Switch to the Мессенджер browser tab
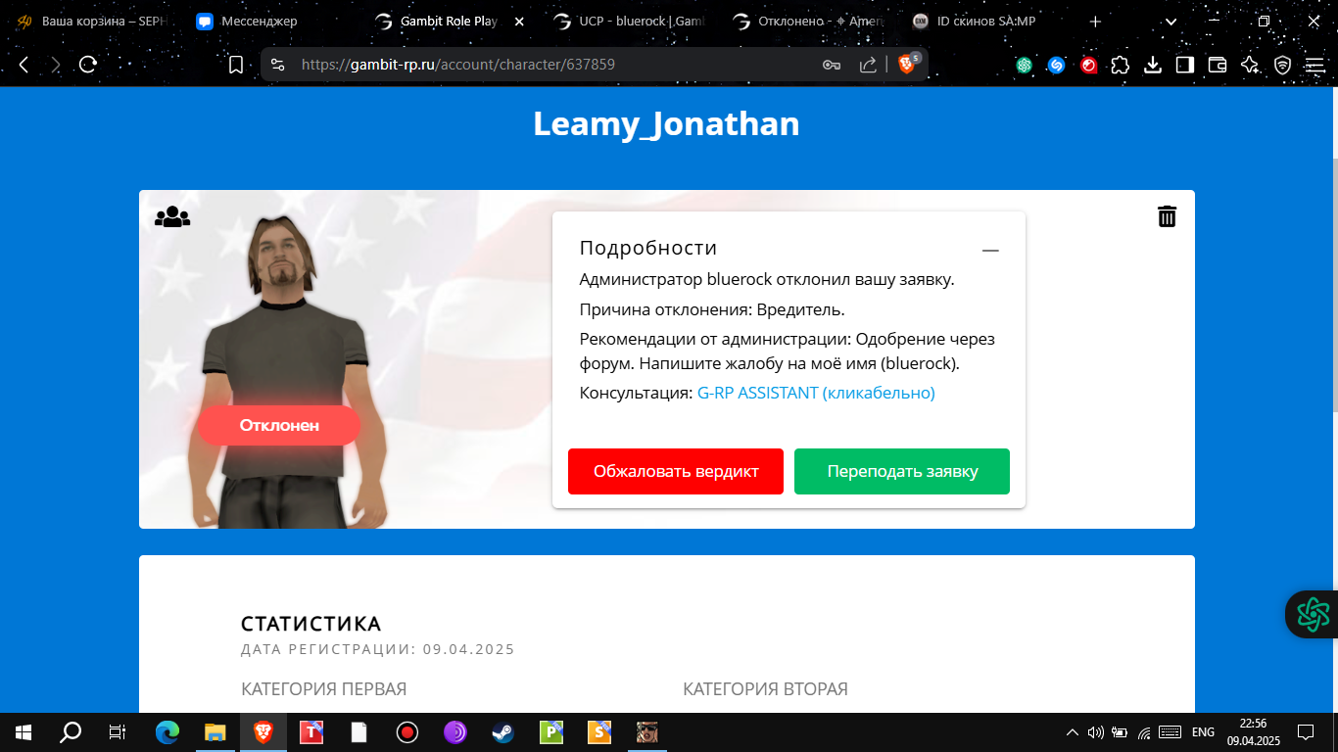The height and width of the screenshot is (752, 1338). pyautogui.click(x=259, y=22)
